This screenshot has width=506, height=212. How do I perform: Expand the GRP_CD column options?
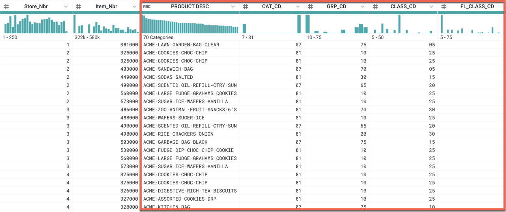(363, 7)
